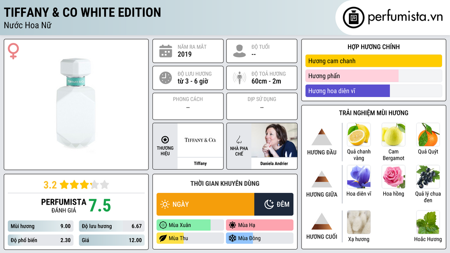Click the Hương cuối pyramid icon
This screenshot has width=450, height=253.
pos(322,221)
